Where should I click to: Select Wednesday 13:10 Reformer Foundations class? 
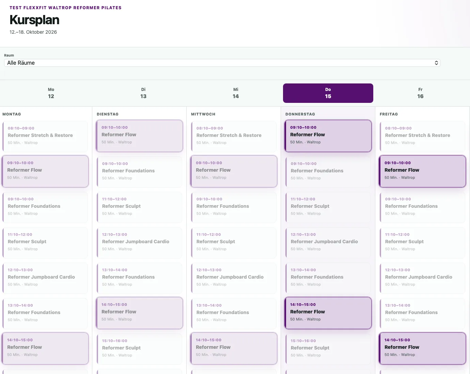point(234,314)
